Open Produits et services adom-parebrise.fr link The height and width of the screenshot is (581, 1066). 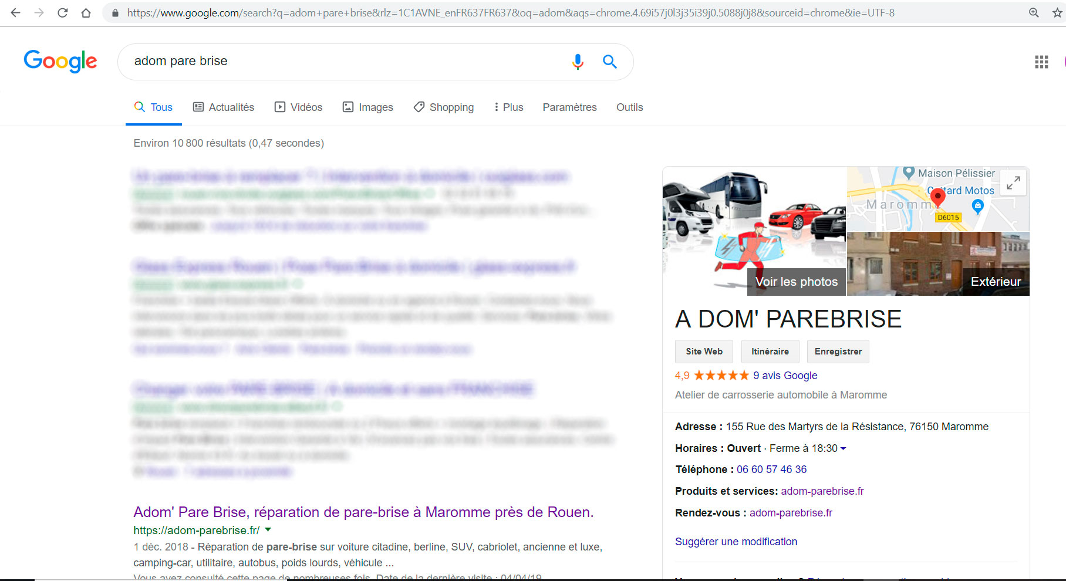[x=822, y=491]
